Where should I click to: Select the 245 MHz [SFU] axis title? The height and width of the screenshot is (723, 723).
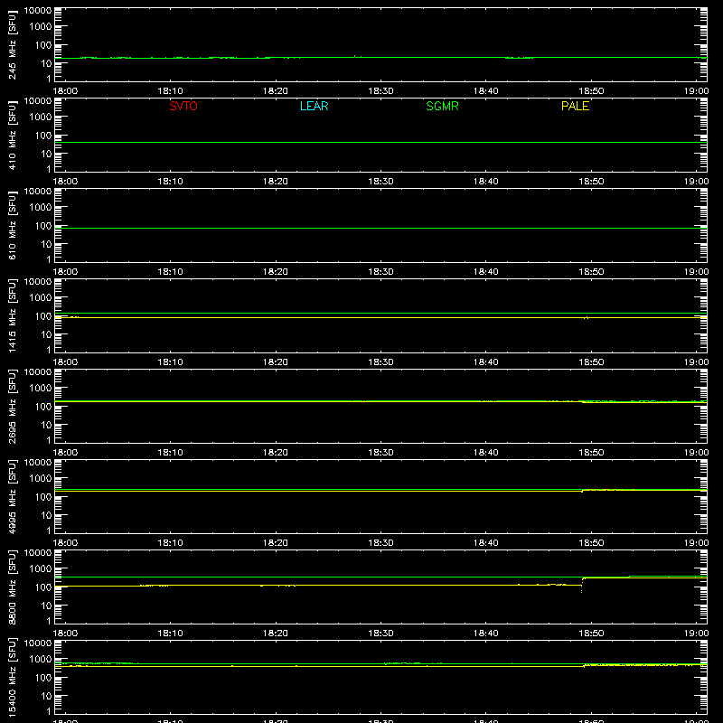[x=12, y=44]
